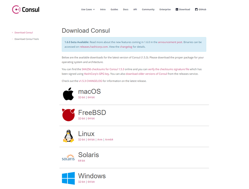249x189 pixels.
Task: Click the Solaris heading text
Action: click(88, 155)
